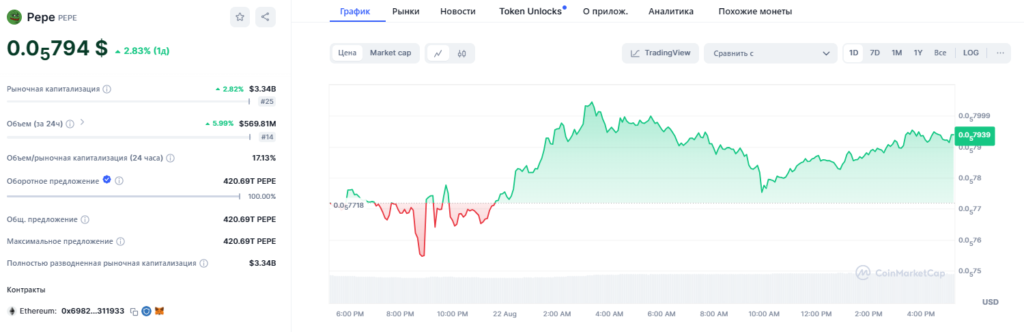Open info icon next to Рыночная капитализация

tap(107, 89)
